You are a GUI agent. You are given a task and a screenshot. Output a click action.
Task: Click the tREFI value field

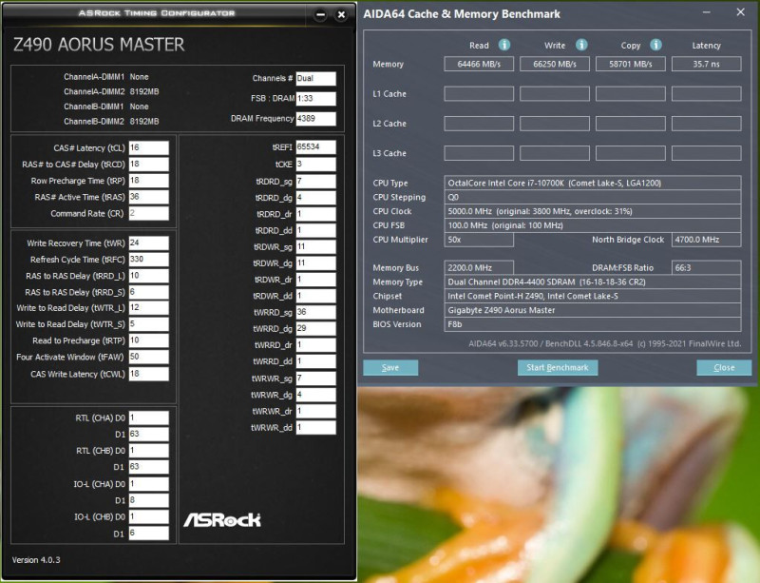[x=316, y=147]
